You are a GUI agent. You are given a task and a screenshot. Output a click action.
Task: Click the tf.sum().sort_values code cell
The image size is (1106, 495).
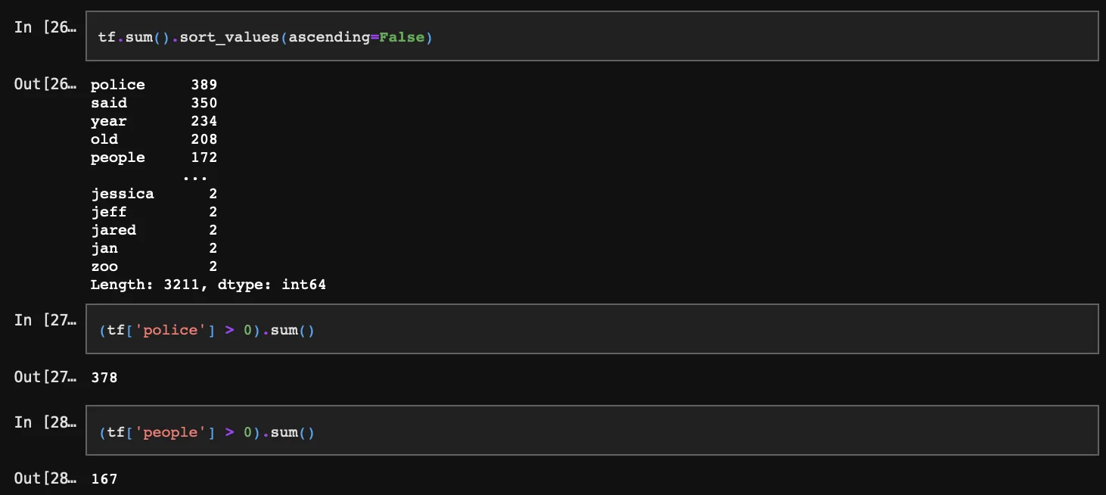click(592, 36)
